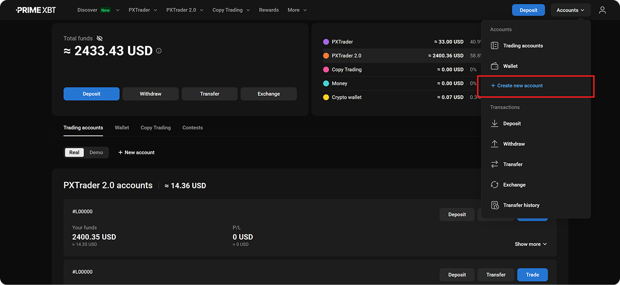Screen dimensions: 620x285
Task: Switch to Demo account mode
Action: [x=96, y=152]
